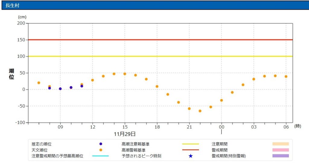This screenshot has width=309, height=164.
Task: Click the 09 x-axis hour label
Action: point(60,127)
